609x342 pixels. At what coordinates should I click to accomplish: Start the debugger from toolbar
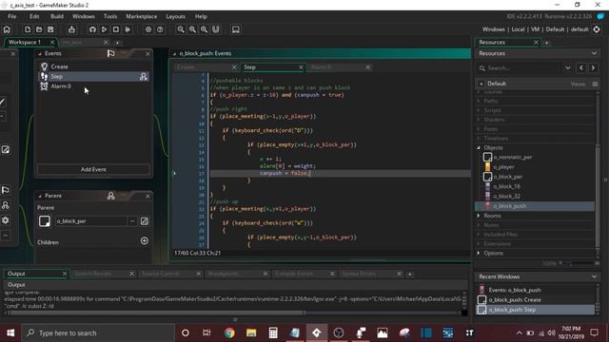tap(92, 29)
